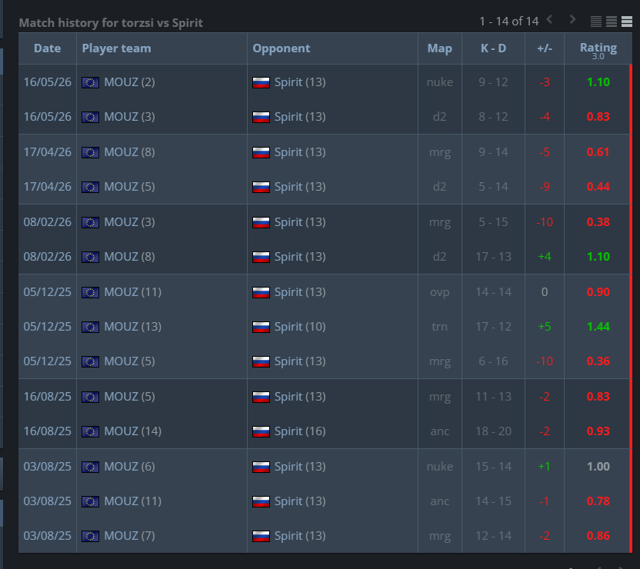The image size is (640, 569).
Task: Go to next page arrow
Action: (x=572, y=19)
